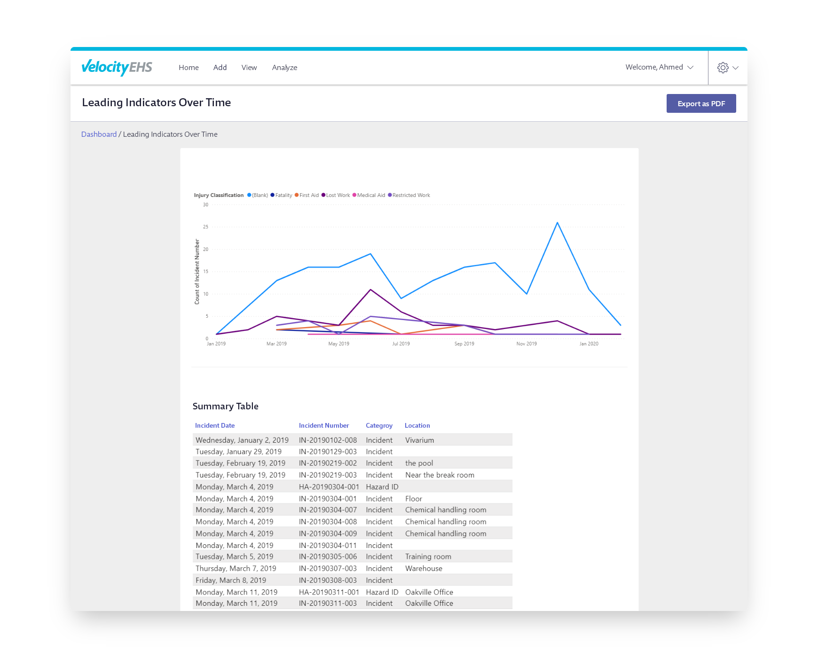This screenshot has width=818, height=658.
Task: Open the settings gear icon
Action: 723,68
